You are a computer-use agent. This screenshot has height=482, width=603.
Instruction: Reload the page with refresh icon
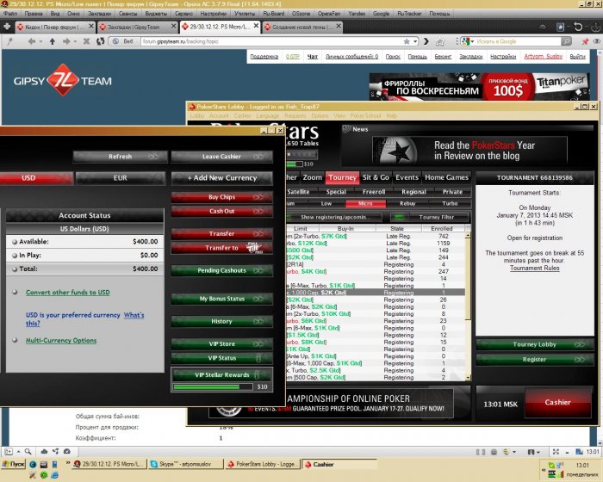101,41
